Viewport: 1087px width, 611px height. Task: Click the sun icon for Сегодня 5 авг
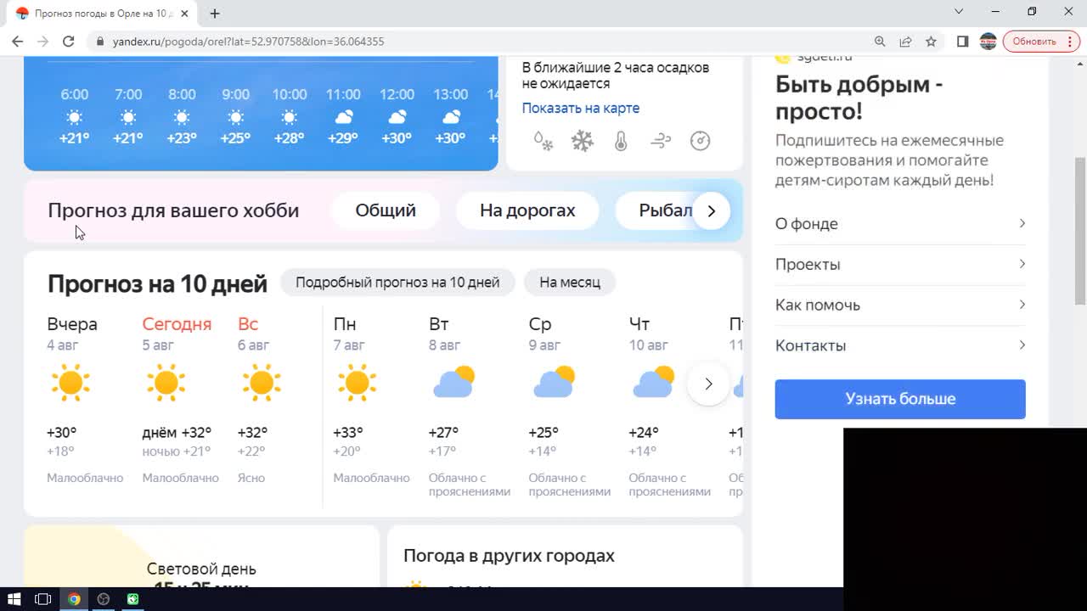click(166, 384)
